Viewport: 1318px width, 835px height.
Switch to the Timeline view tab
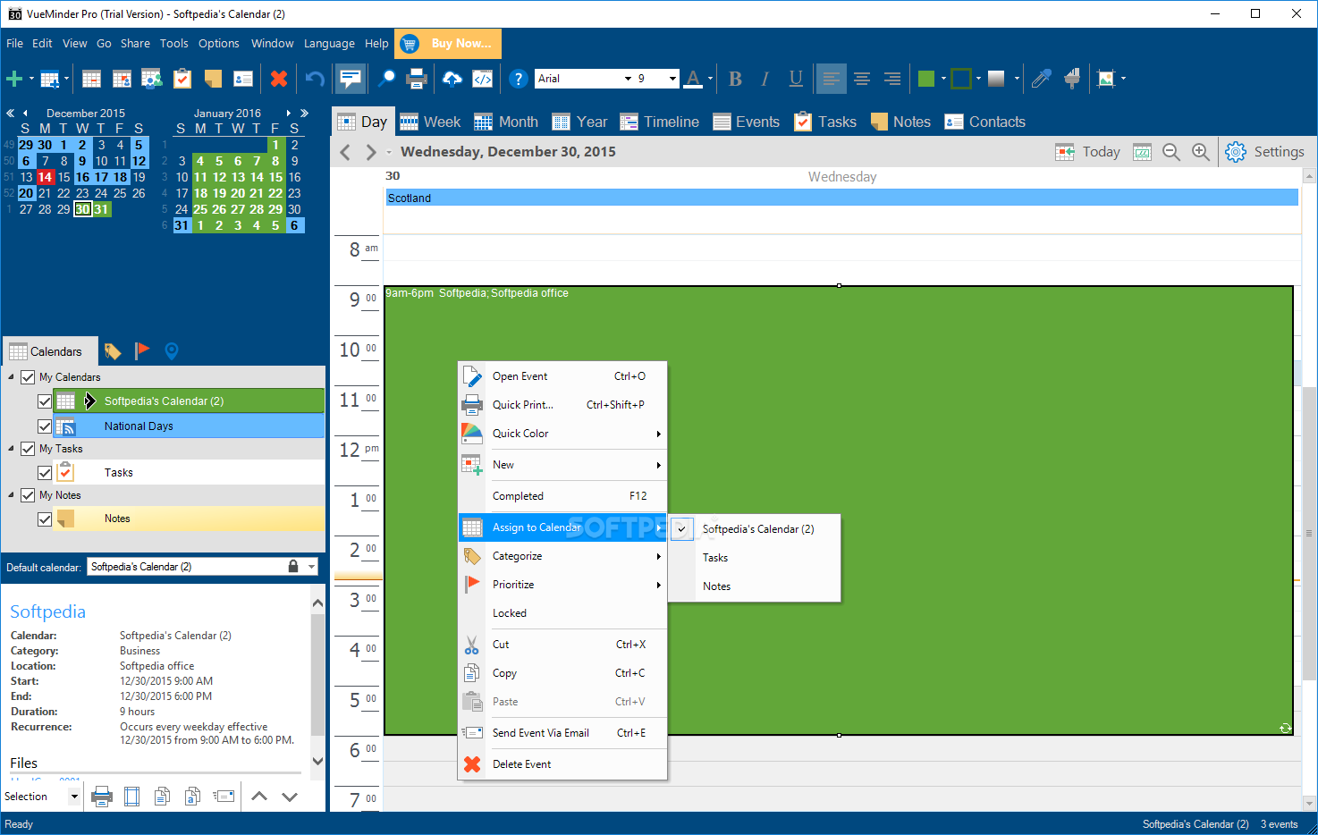(x=660, y=122)
